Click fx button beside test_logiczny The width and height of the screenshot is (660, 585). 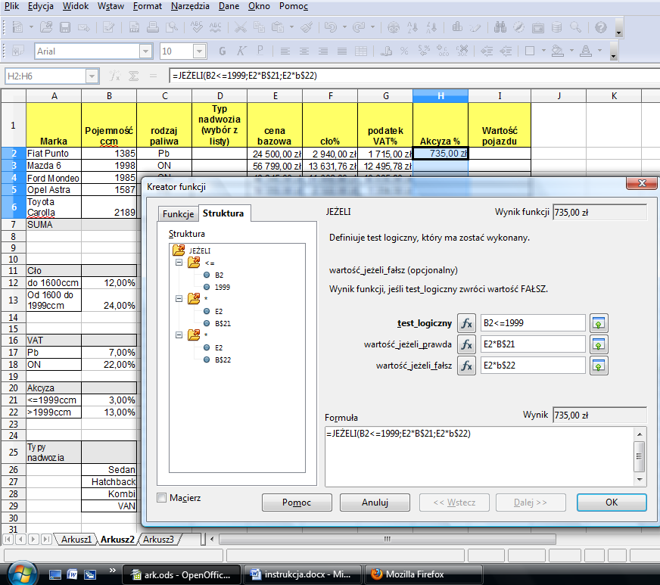tap(466, 323)
